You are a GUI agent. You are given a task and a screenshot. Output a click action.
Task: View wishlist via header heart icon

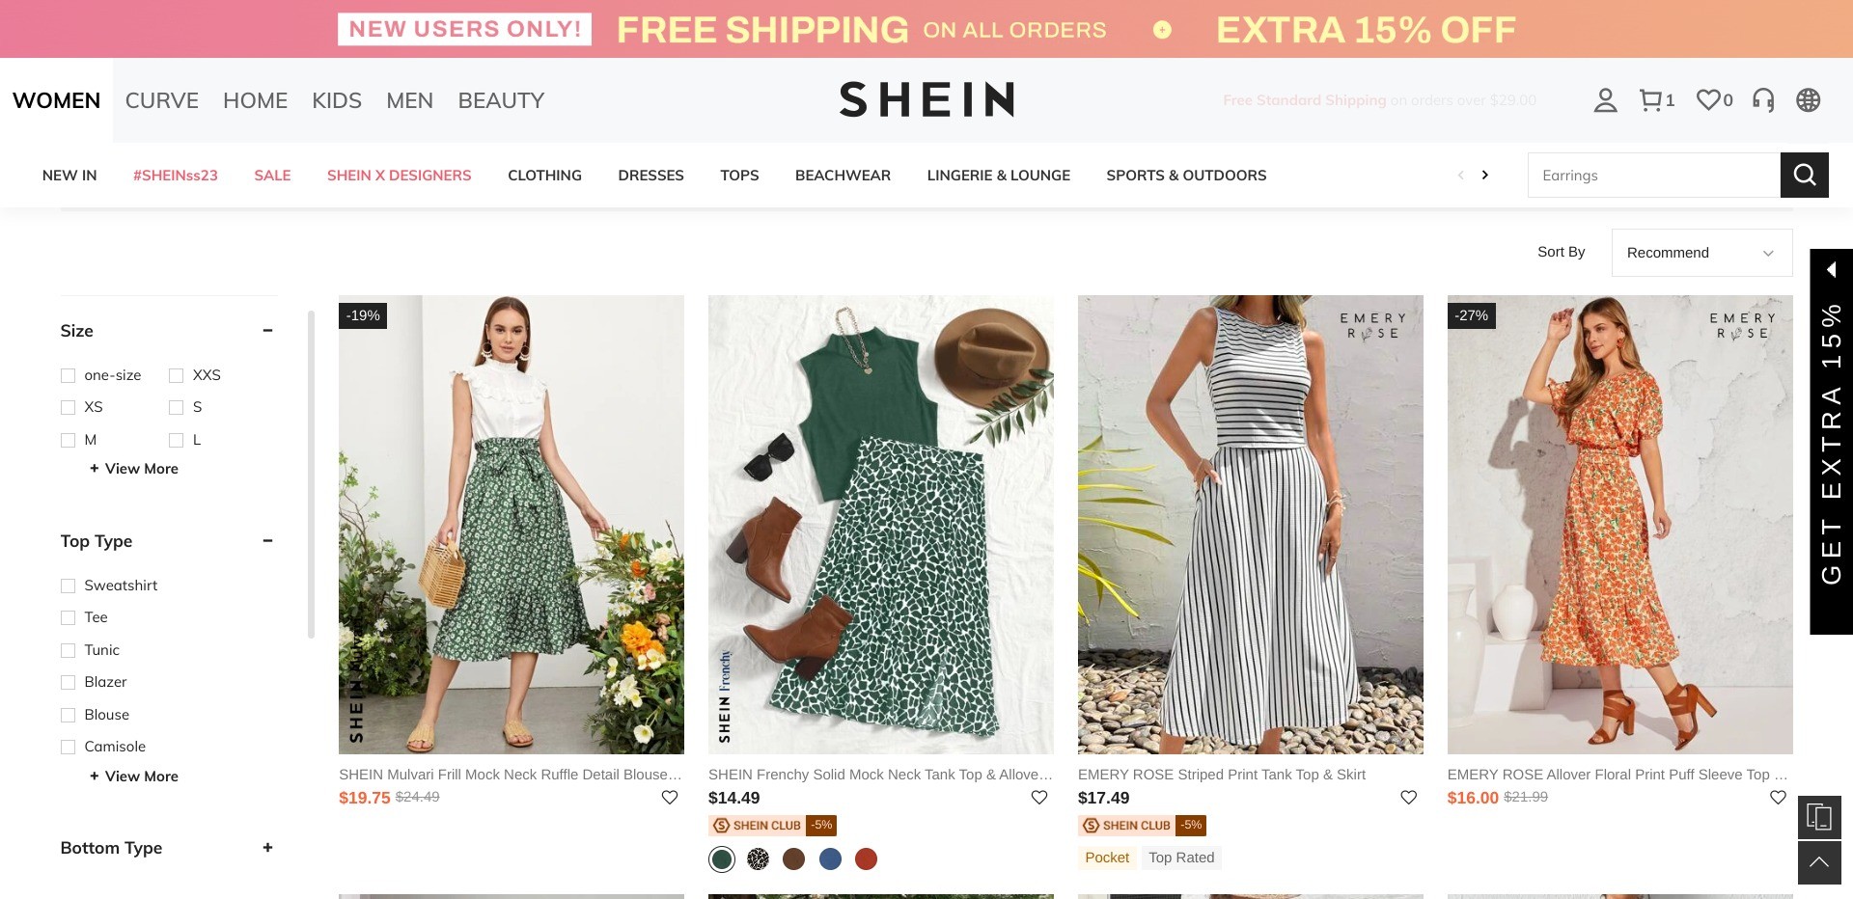coord(1708,100)
